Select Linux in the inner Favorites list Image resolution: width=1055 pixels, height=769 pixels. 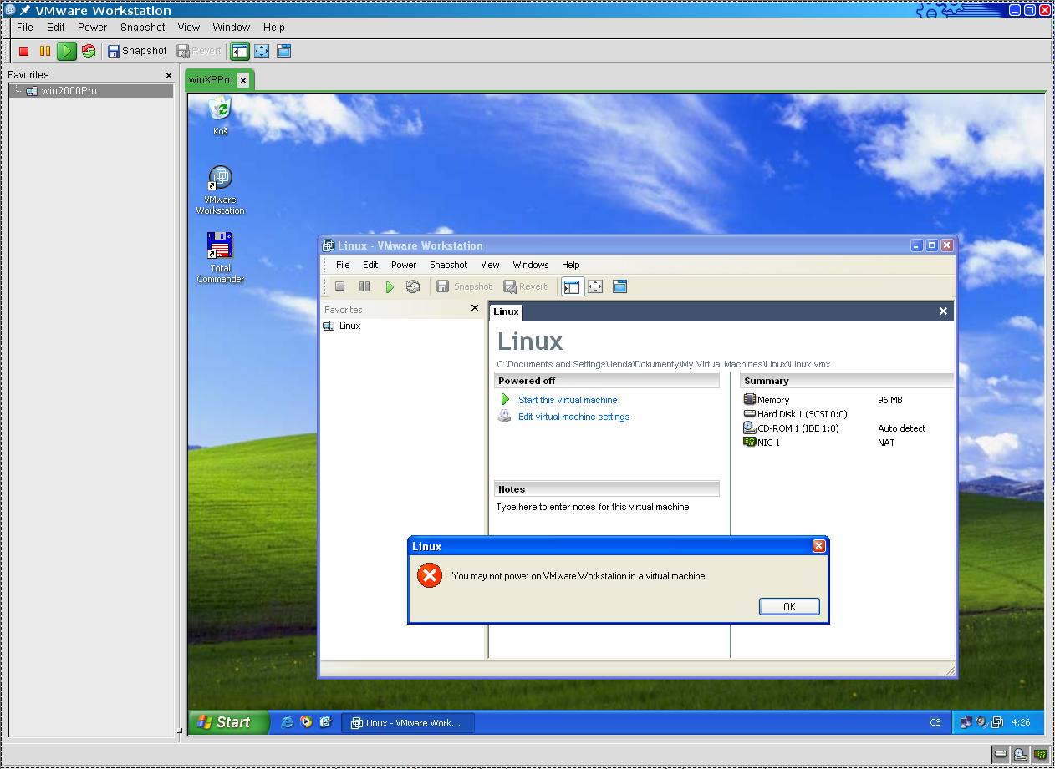pyautogui.click(x=349, y=326)
